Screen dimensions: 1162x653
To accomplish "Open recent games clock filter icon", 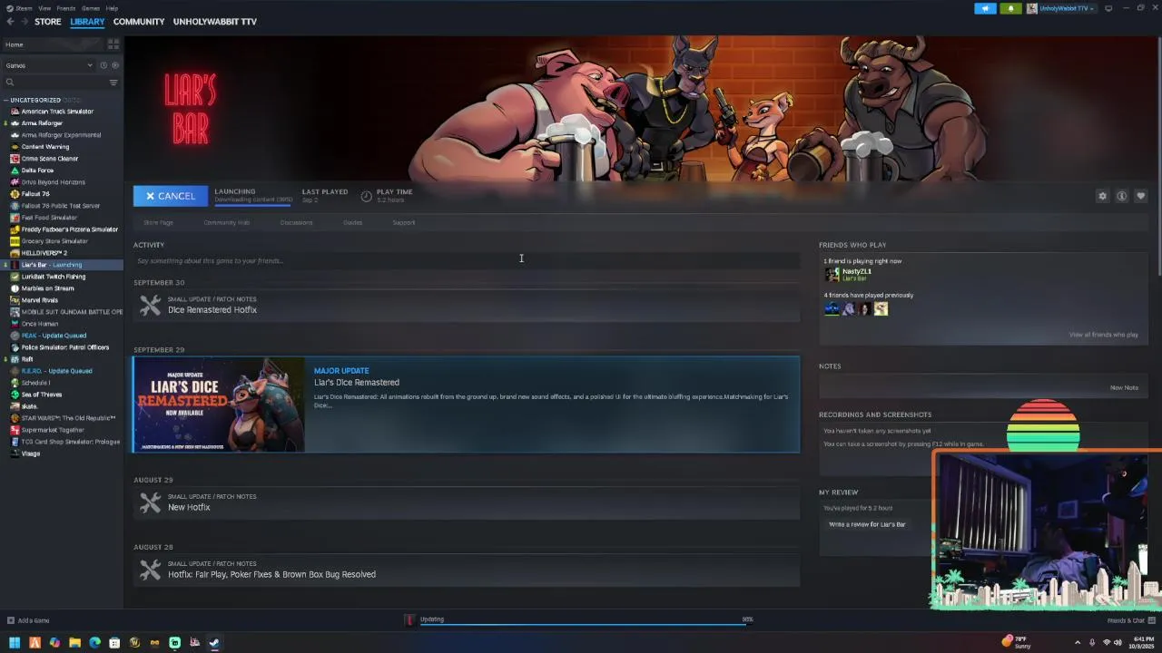I will tap(103, 65).
